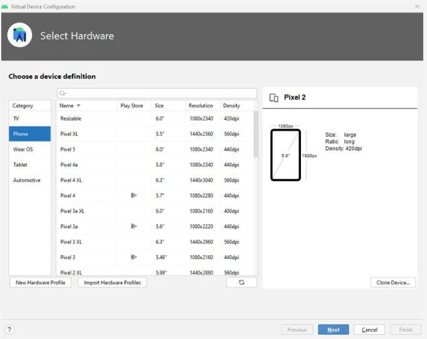This screenshot has width=427, height=339.
Task: Click the Android Studio logo in header
Action: point(19,36)
